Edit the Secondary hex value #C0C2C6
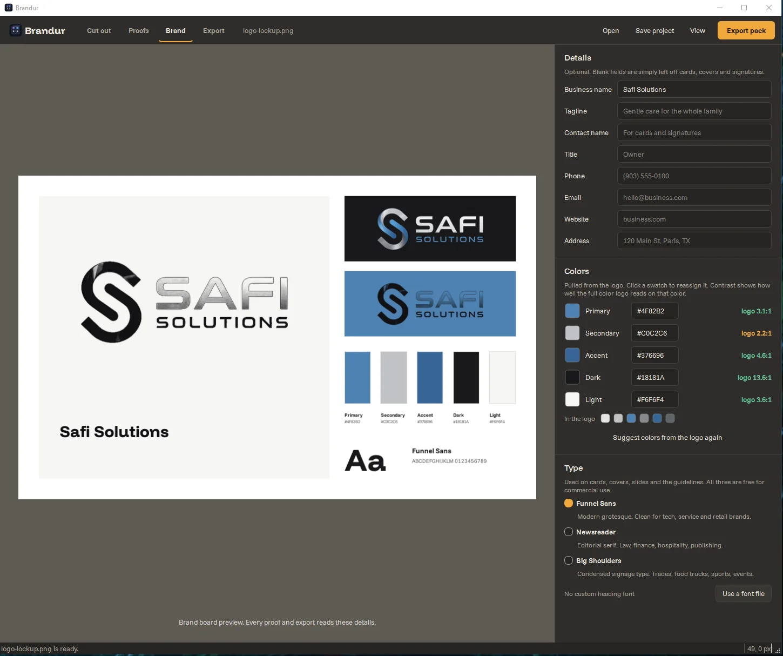Image resolution: width=783 pixels, height=656 pixels. point(654,333)
